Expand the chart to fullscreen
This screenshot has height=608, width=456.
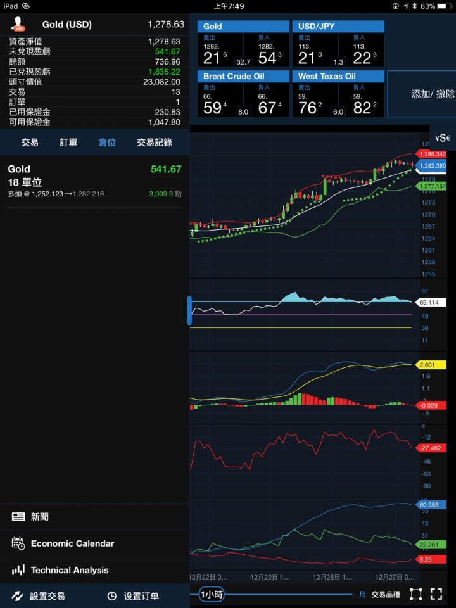(x=436, y=594)
